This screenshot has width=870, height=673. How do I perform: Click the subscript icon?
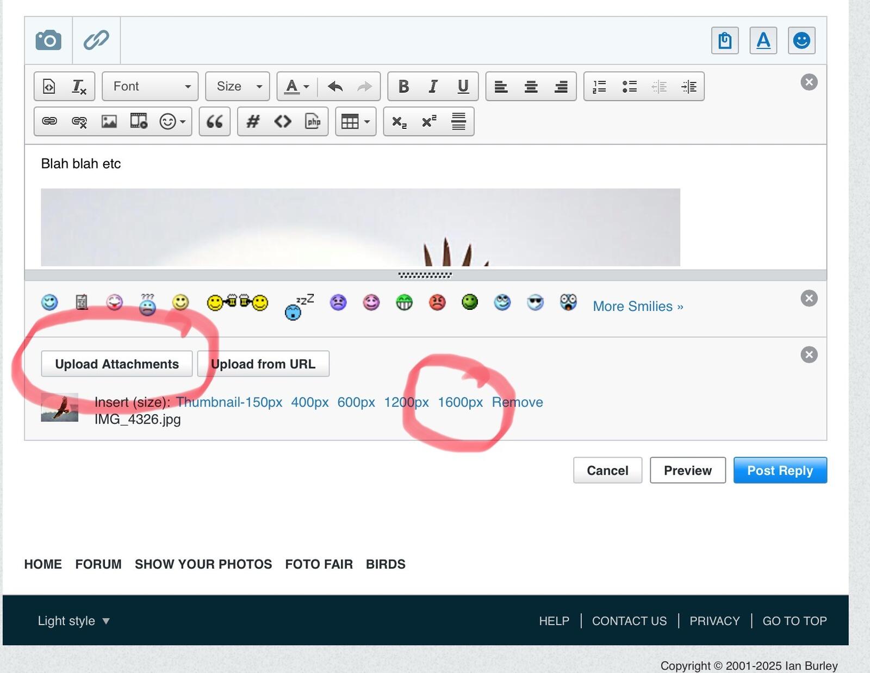pyautogui.click(x=399, y=122)
